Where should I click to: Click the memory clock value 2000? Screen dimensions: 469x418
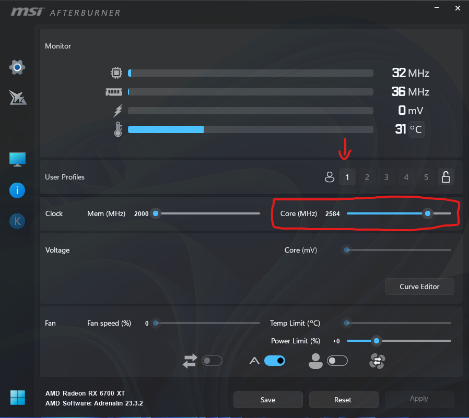[x=141, y=213]
